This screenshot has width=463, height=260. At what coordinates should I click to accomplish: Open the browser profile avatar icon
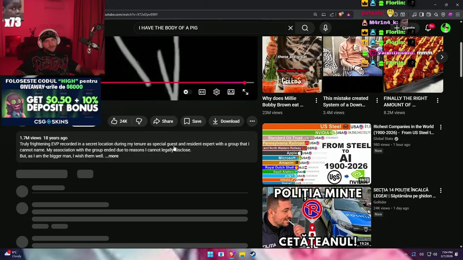point(450,14)
